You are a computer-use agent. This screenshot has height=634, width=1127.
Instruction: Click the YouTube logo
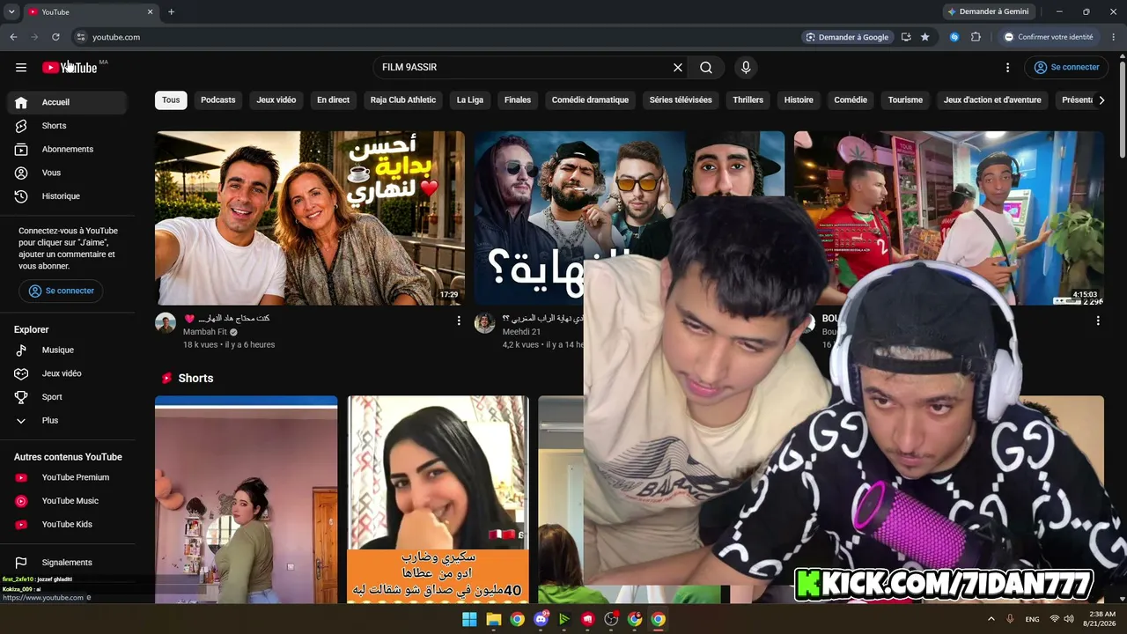pyautogui.click(x=70, y=67)
